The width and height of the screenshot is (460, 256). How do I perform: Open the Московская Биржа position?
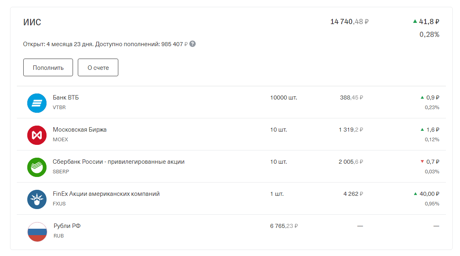pyautogui.click(x=80, y=130)
